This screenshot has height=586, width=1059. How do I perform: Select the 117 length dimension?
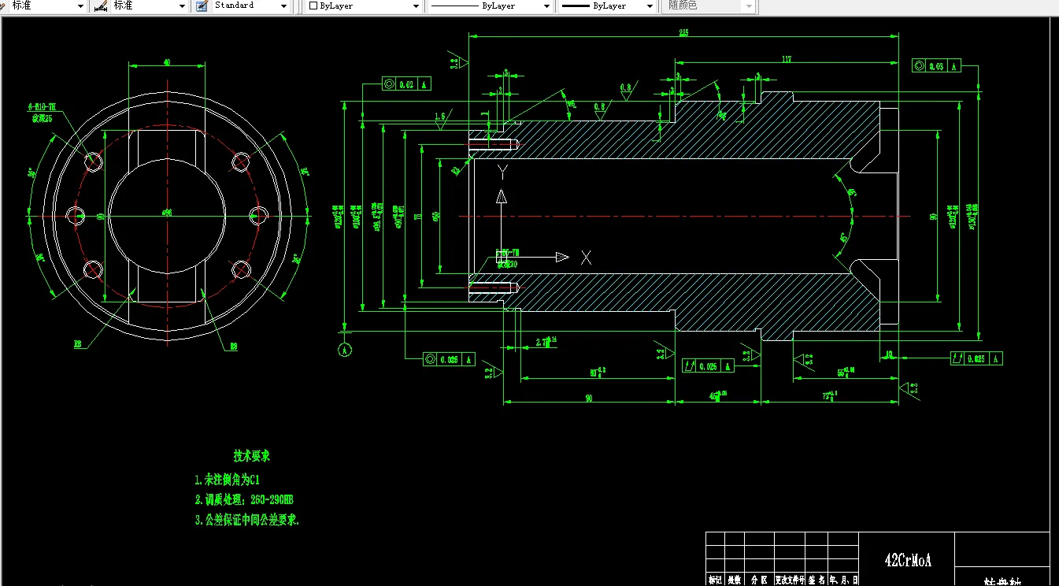787,58
